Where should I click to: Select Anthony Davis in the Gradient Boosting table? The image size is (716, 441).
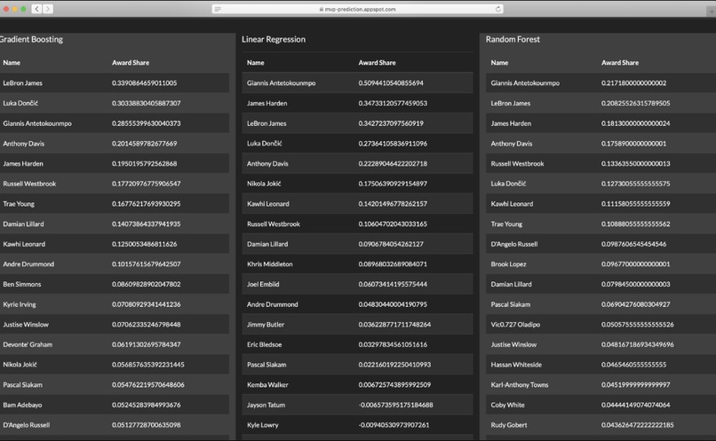(23, 143)
